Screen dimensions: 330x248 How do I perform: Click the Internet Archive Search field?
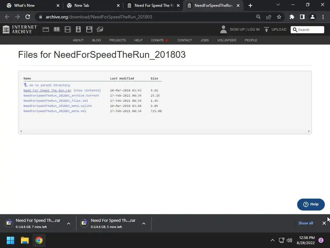coord(307,30)
